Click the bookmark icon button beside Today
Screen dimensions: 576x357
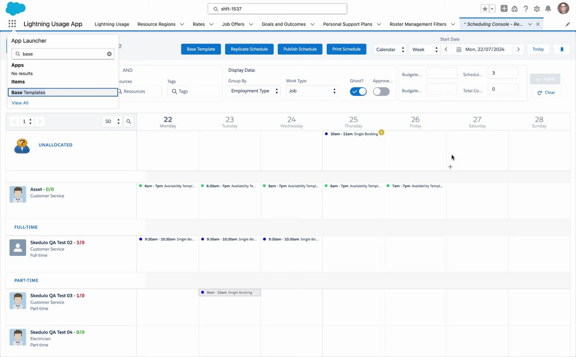pyautogui.click(x=562, y=49)
